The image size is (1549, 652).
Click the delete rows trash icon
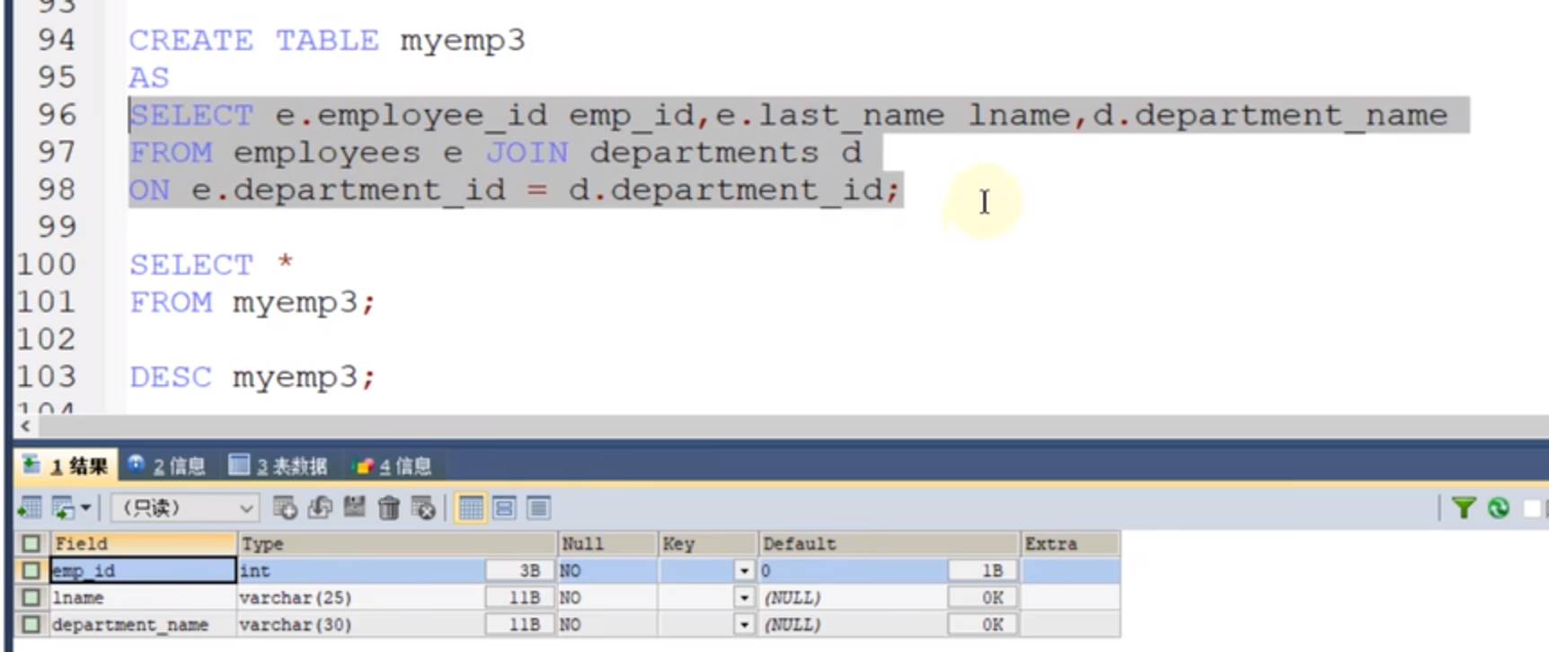[x=388, y=508]
